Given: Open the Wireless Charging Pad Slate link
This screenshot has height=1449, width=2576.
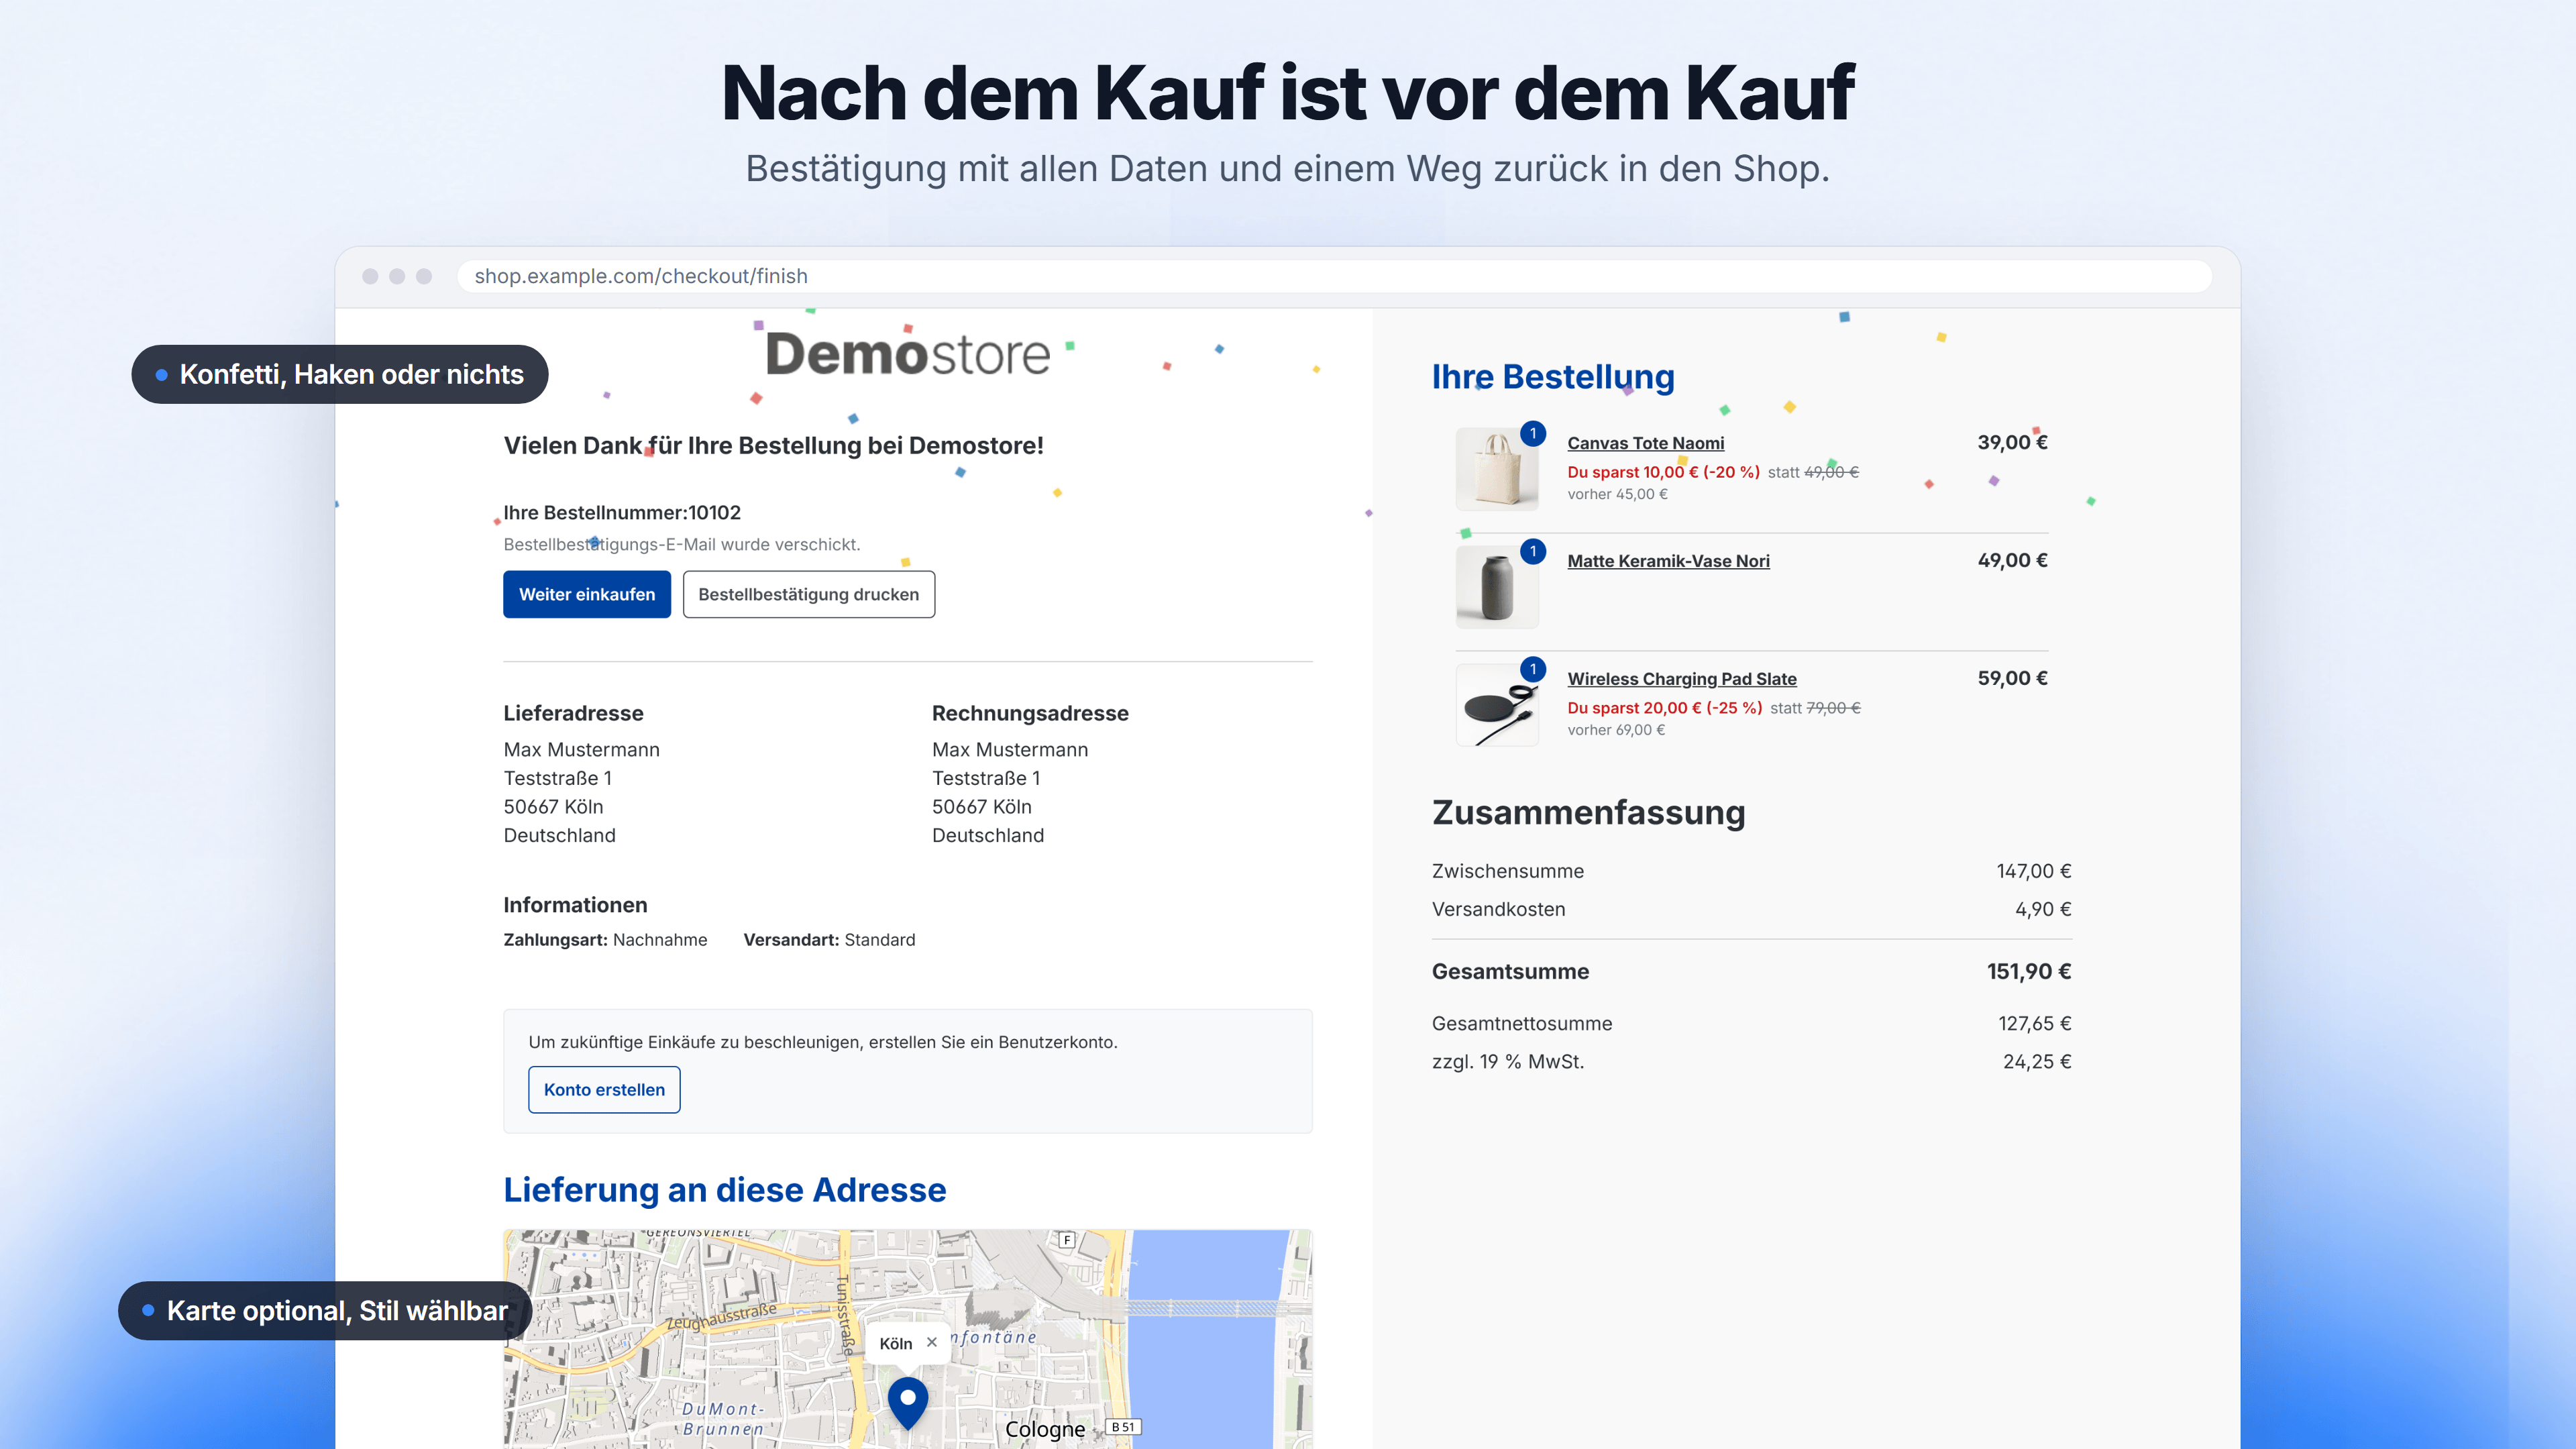Looking at the screenshot, I should tap(1682, 679).
